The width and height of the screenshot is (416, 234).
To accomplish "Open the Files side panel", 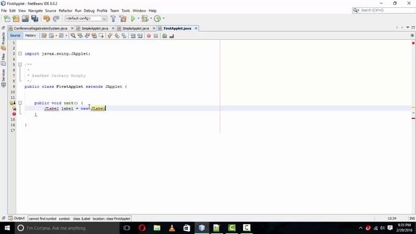I will click(x=3, y=59).
